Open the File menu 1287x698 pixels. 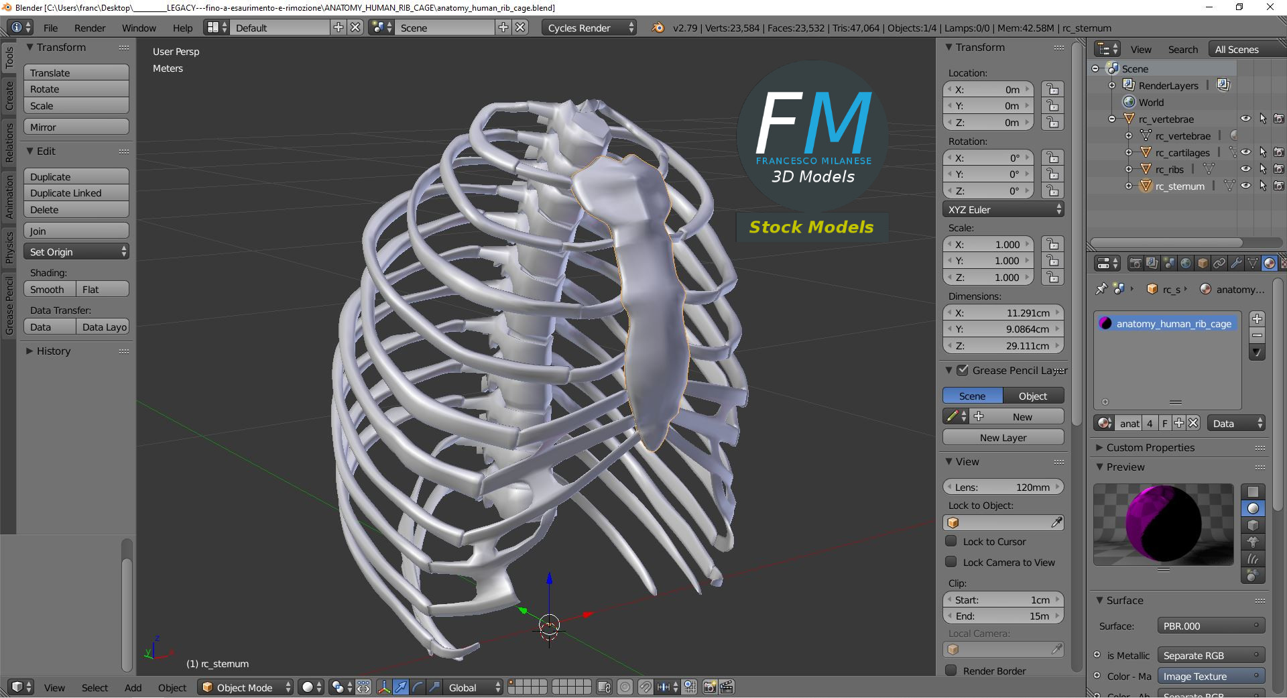[x=50, y=27]
